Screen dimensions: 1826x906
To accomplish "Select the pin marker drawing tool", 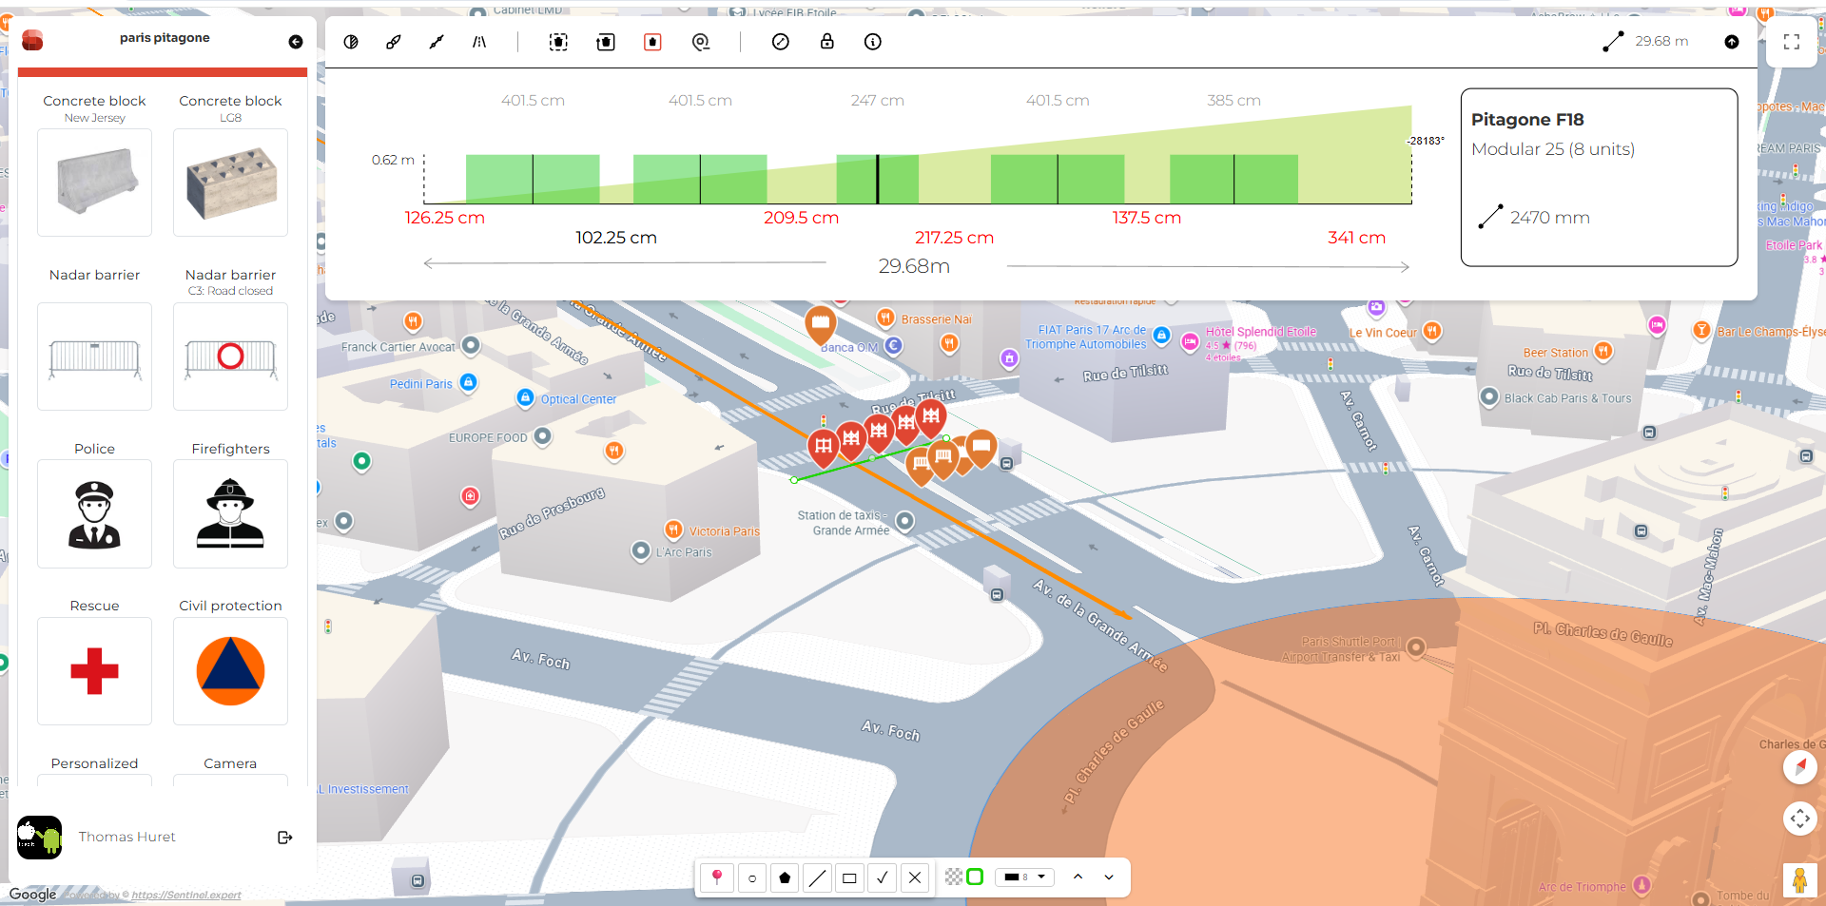I will (x=717, y=877).
